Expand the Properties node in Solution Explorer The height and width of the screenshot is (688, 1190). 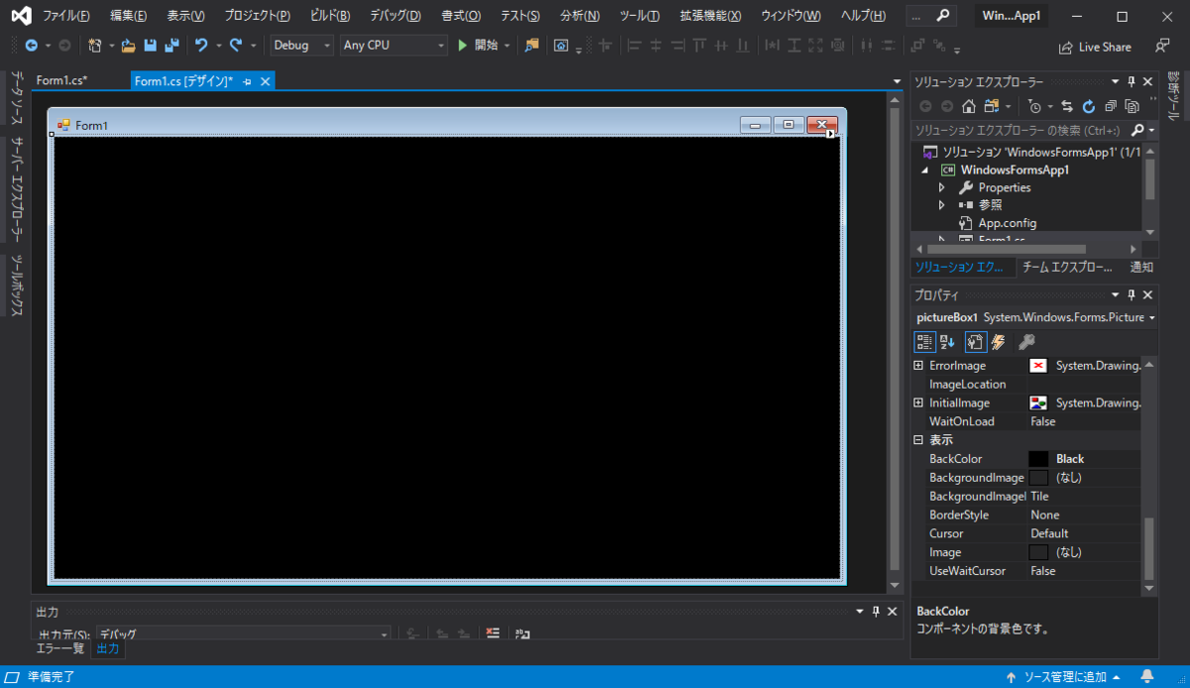[x=942, y=186]
